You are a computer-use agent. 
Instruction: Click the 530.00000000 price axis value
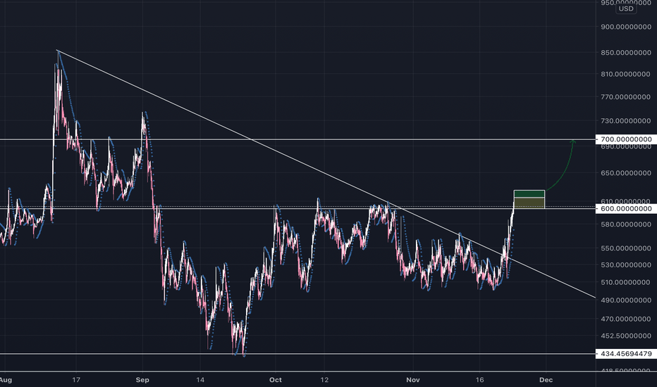click(x=625, y=265)
